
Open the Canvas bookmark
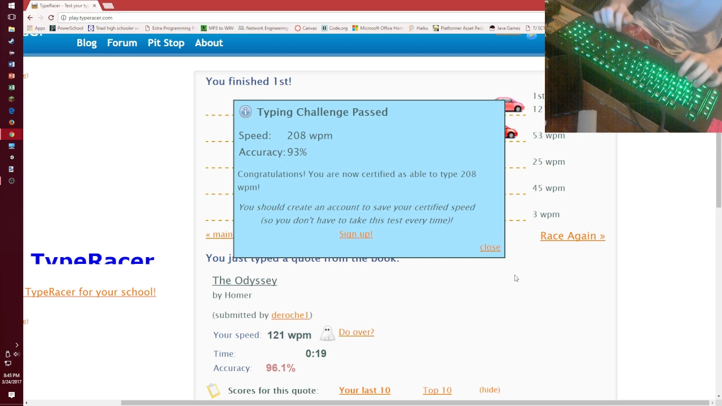tap(306, 28)
